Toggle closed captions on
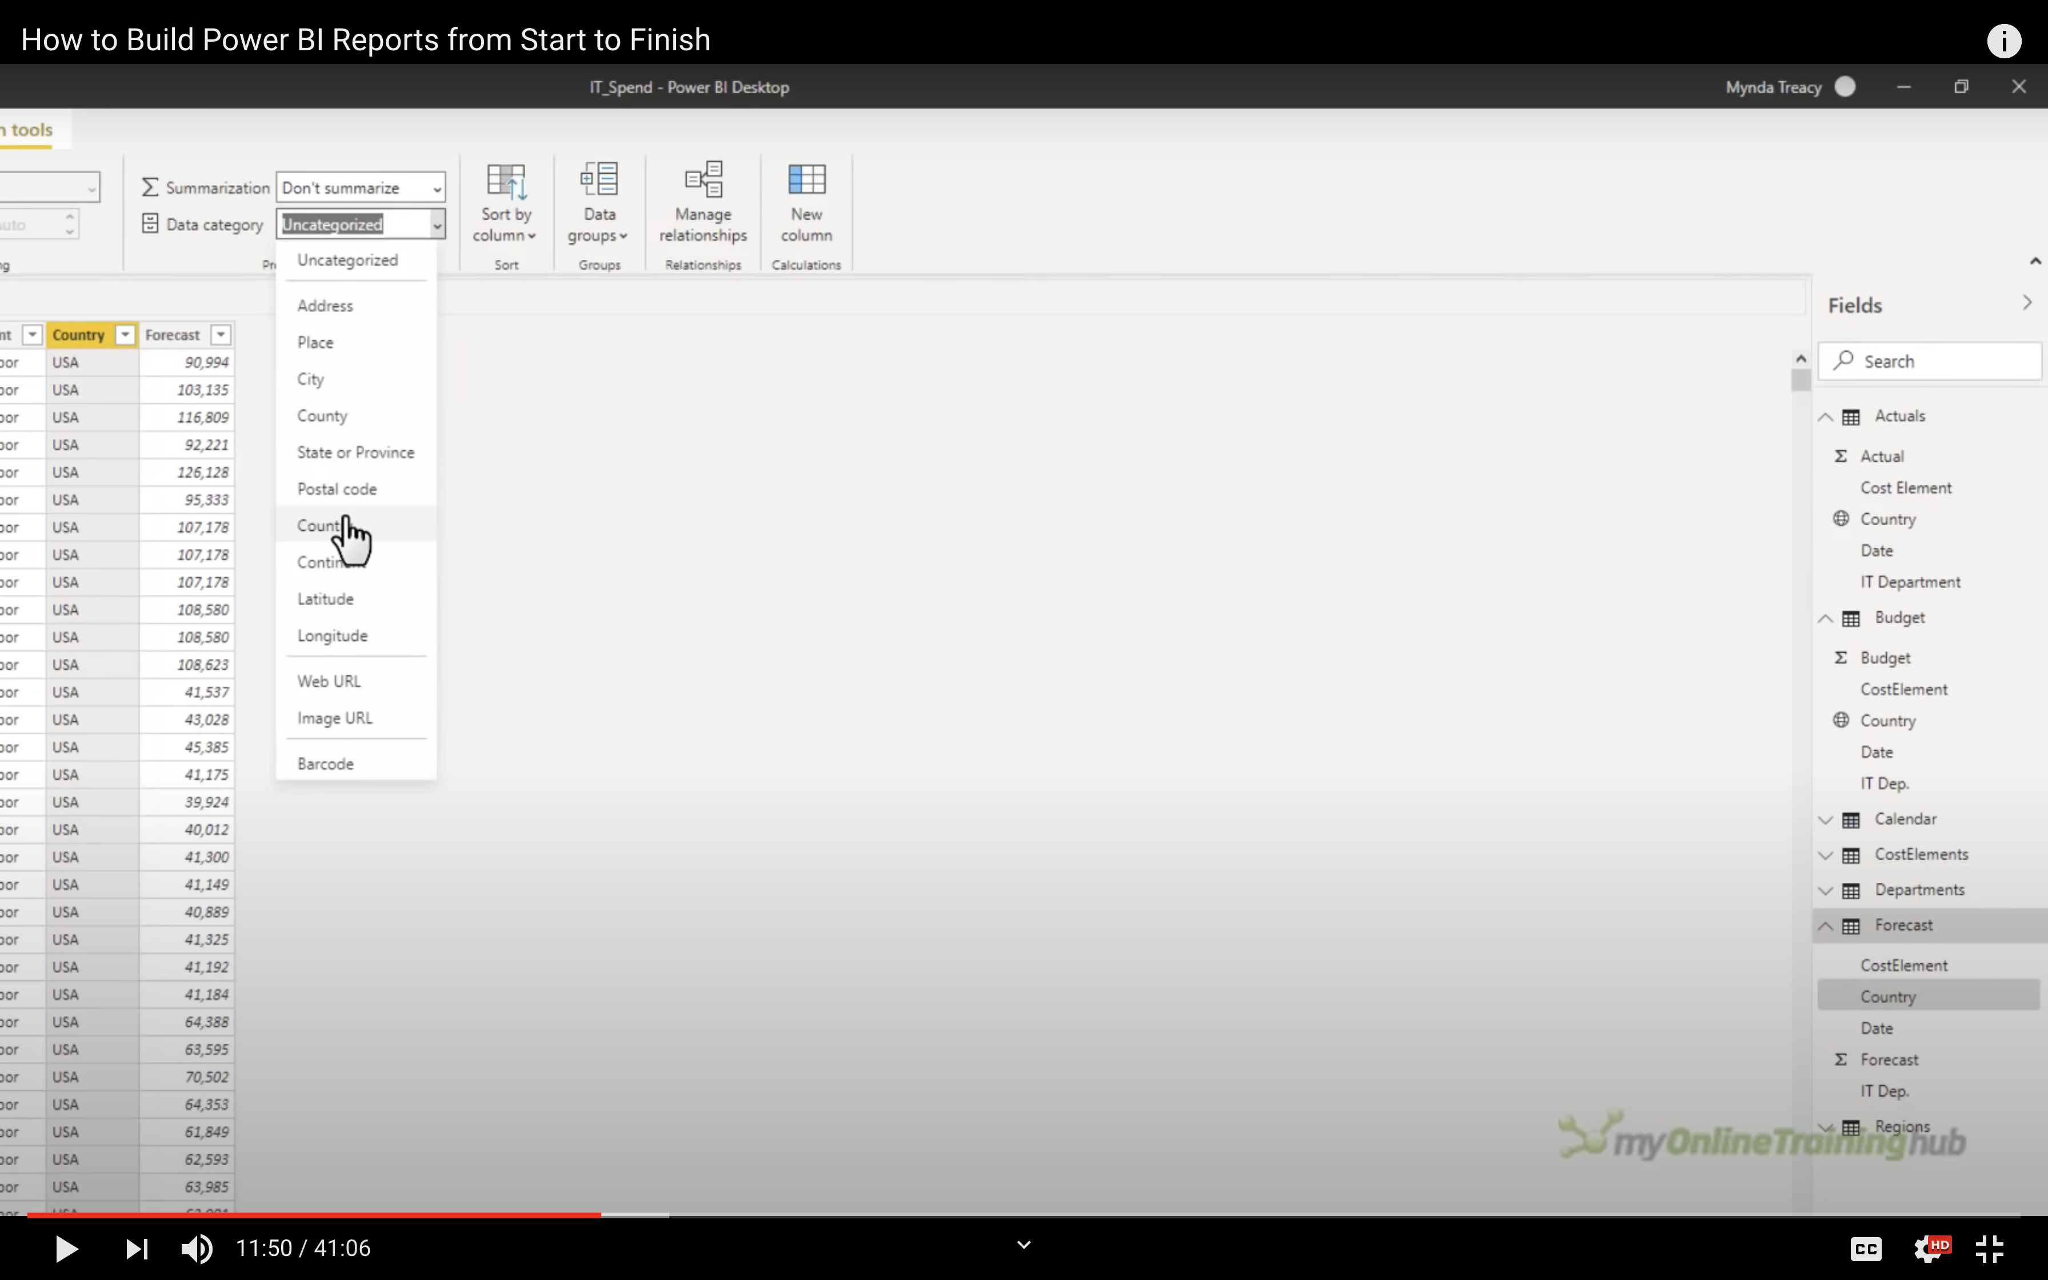 pyautogui.click(x=1866, y=1248)
